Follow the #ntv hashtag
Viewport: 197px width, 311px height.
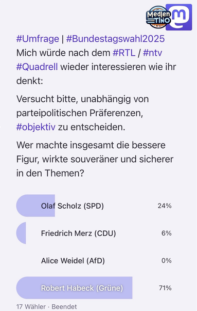(x=152, y=53)
